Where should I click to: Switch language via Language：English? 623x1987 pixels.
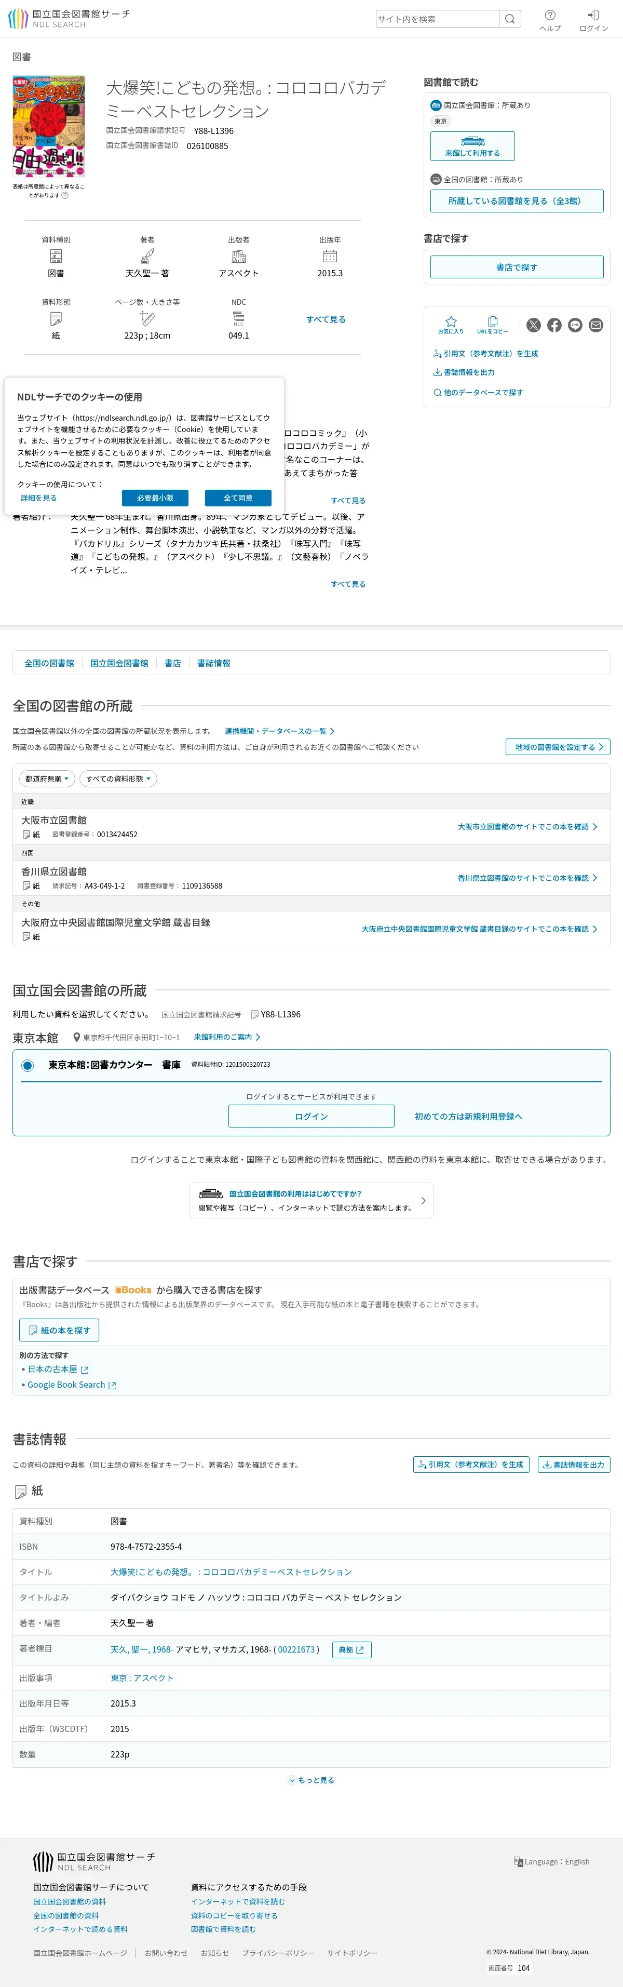tap(551, 1861)
